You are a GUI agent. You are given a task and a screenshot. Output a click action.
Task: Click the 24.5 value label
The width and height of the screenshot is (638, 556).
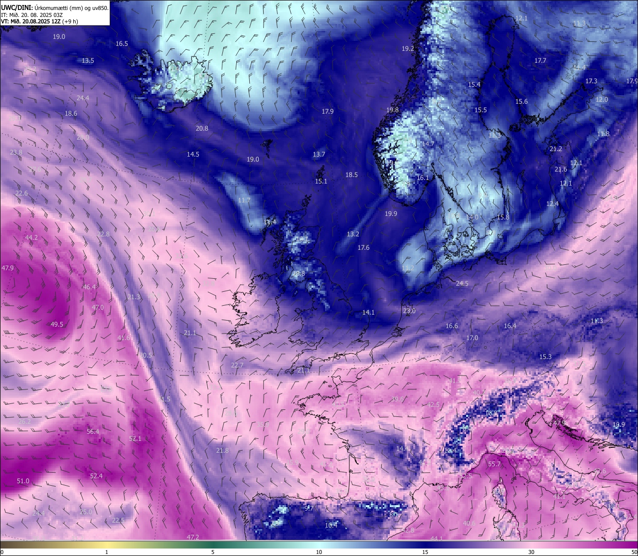[462, 284]
